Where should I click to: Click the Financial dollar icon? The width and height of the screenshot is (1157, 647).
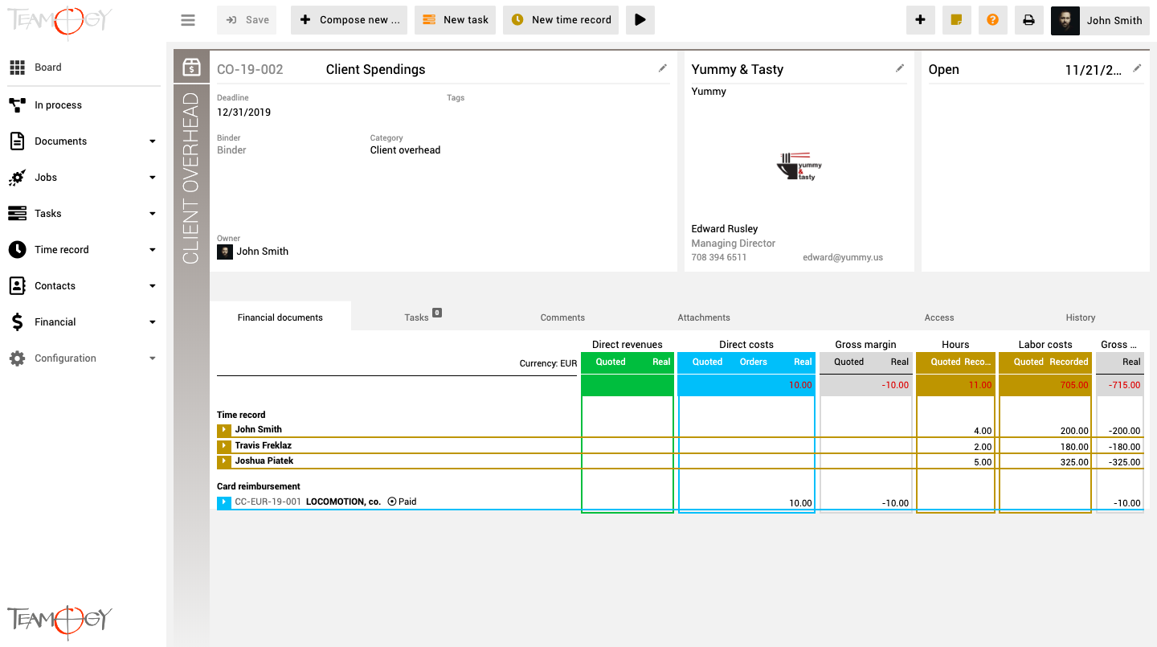pyautogui.click(x=17, y=322)
